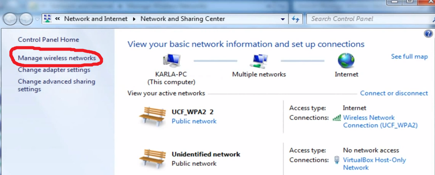Click the Connect or disconnect link
The width and height of the screenshot is (435, 175).
(x=394, y=93)
